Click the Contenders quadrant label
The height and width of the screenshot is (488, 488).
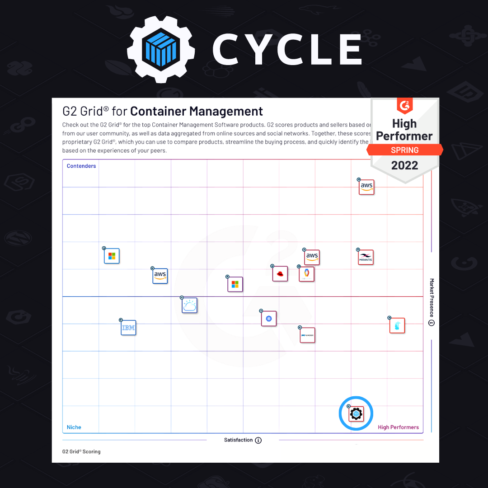81,166
